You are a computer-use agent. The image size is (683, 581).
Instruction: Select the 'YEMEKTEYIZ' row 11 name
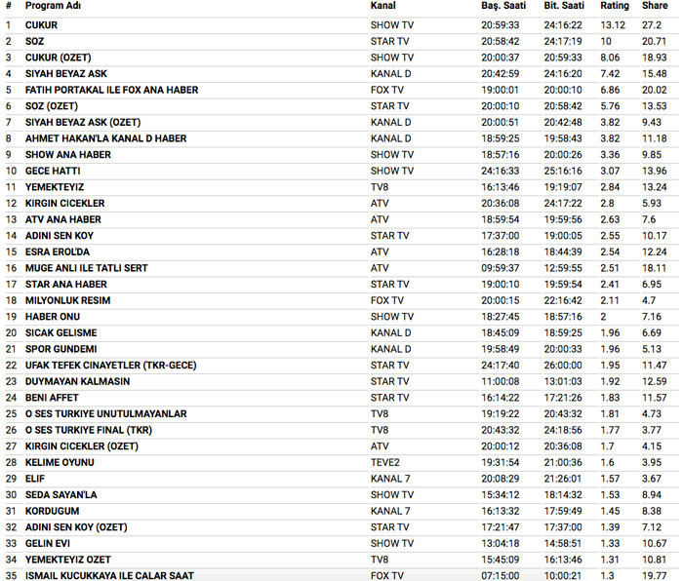55,187
